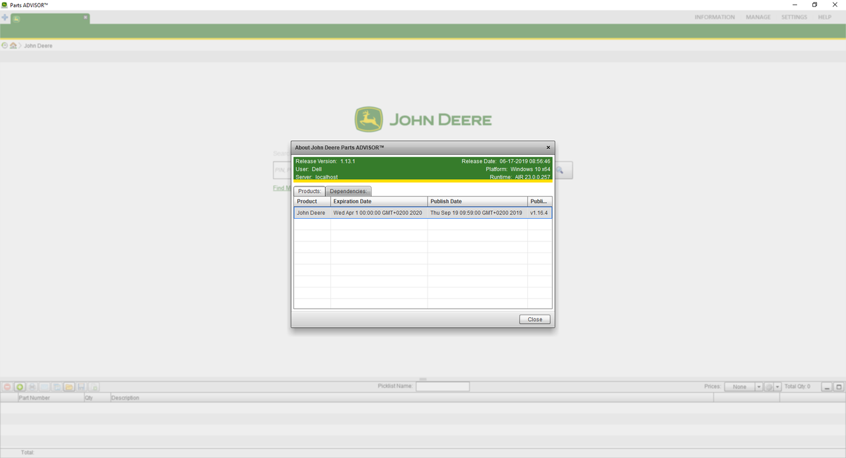This screenshot has width=846, height=458.
Task: Select the John Deere product cell
Action: point(312,213)
